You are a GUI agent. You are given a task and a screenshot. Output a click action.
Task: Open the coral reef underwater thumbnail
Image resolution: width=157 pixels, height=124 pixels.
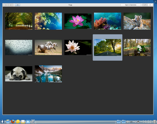click(108, 21)
